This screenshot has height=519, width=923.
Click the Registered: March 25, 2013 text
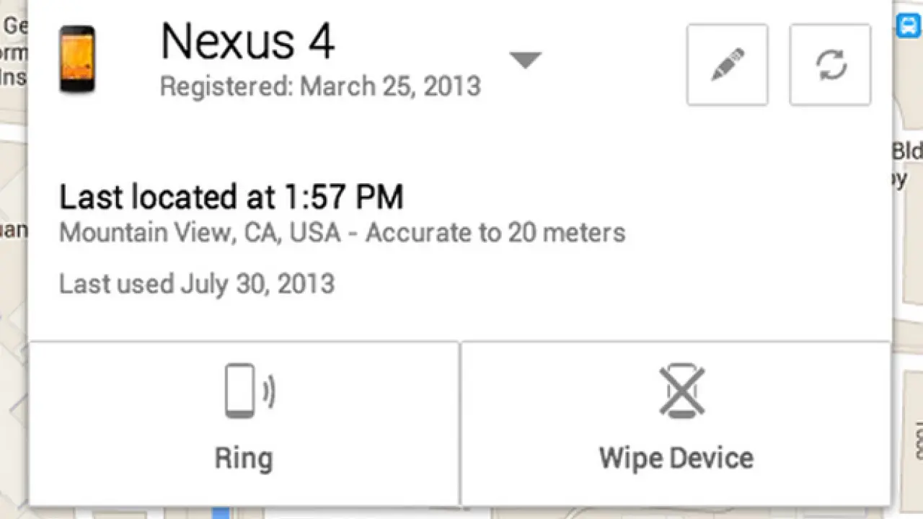tap(320, 86)
